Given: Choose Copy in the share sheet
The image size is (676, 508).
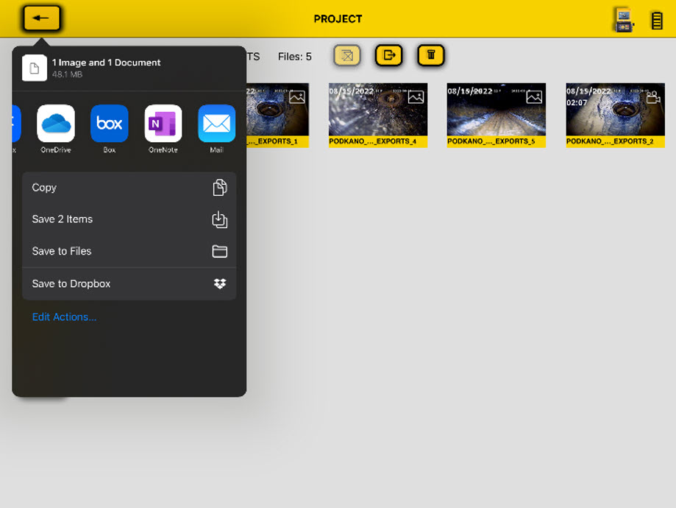Looking at the screenshot, I should pos(129,188).
